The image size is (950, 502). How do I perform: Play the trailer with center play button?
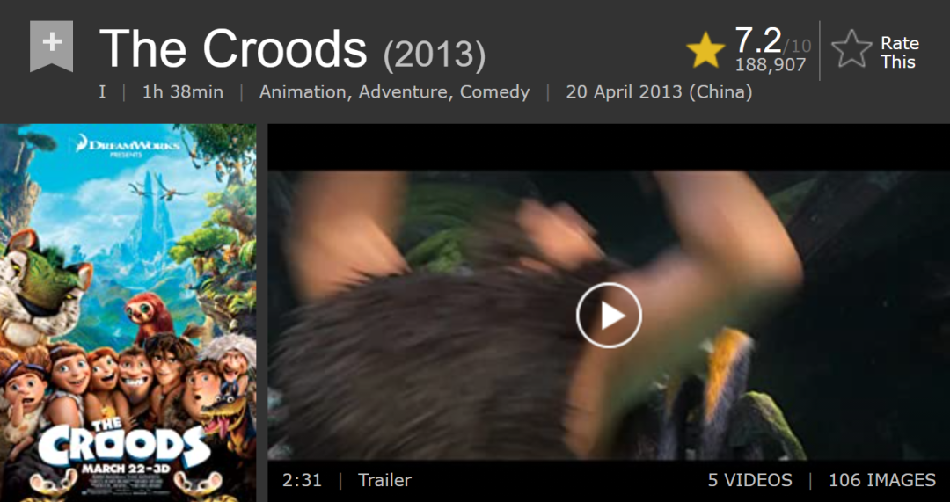(609, 316)
